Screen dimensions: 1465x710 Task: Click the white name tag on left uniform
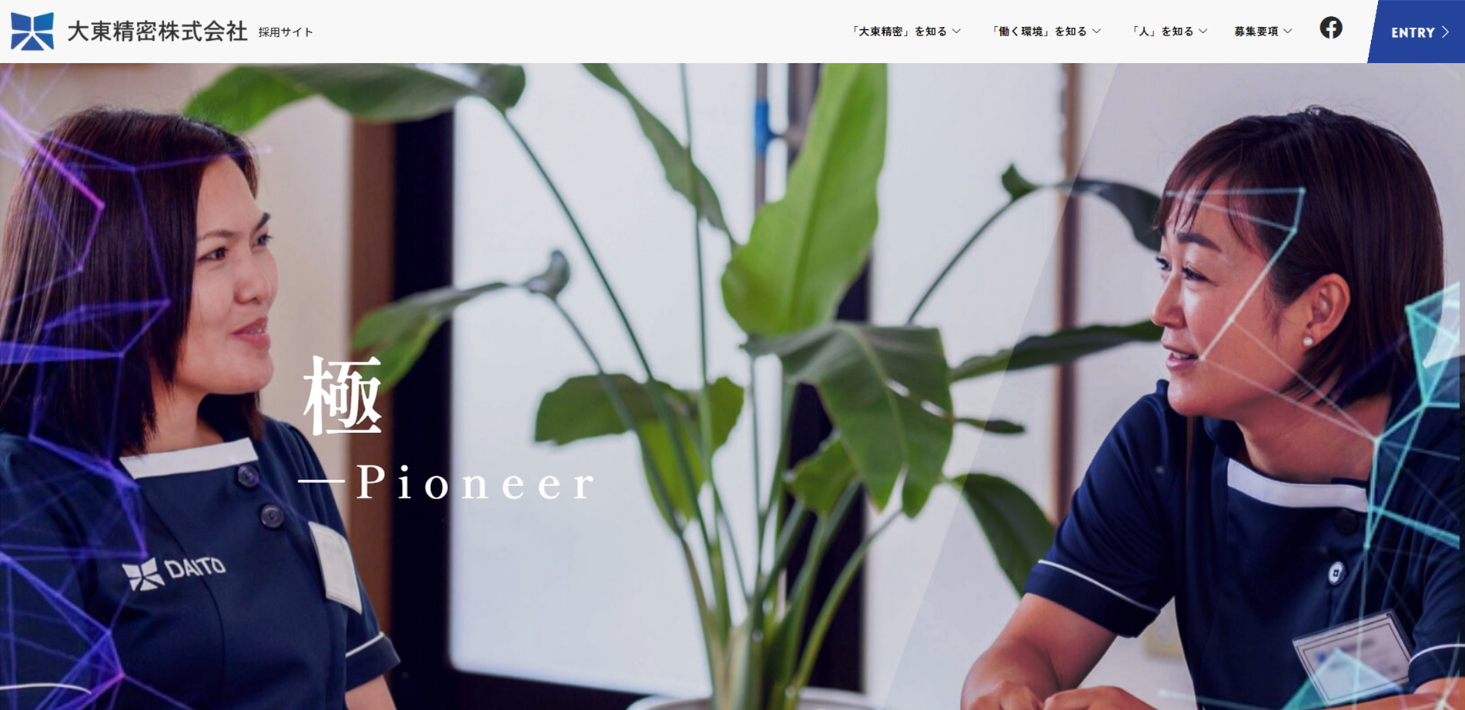click(335, 565)
